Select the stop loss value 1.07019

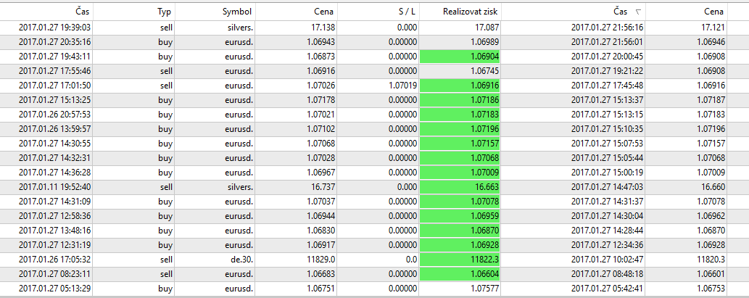coord(402,86)
